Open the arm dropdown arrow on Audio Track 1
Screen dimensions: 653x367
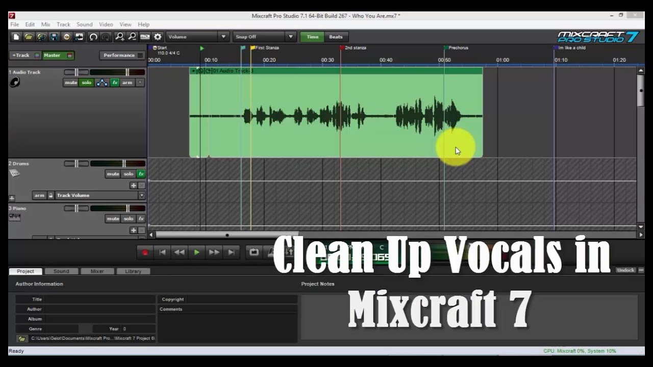[140, 83]
